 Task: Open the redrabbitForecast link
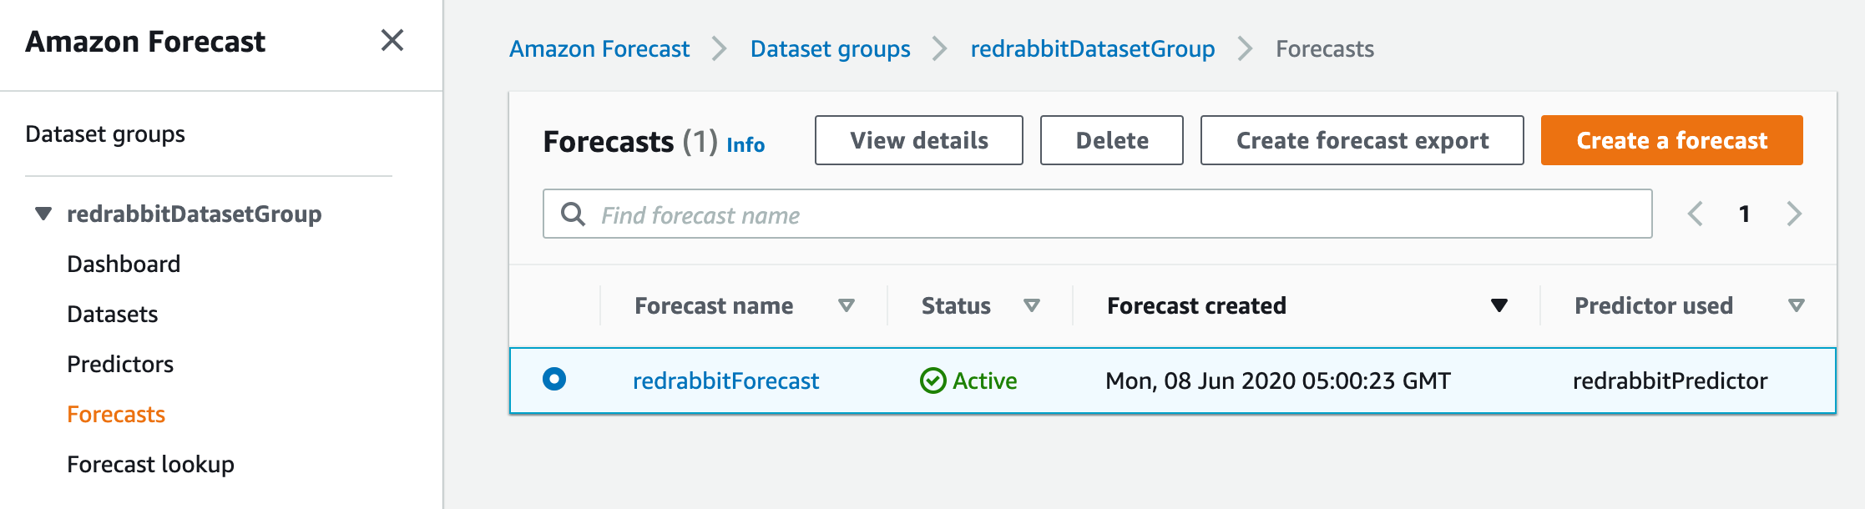click(x=725, y=381)
